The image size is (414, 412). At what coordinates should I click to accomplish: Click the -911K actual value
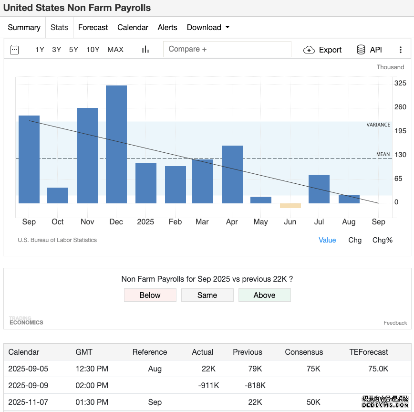[208, 385]
